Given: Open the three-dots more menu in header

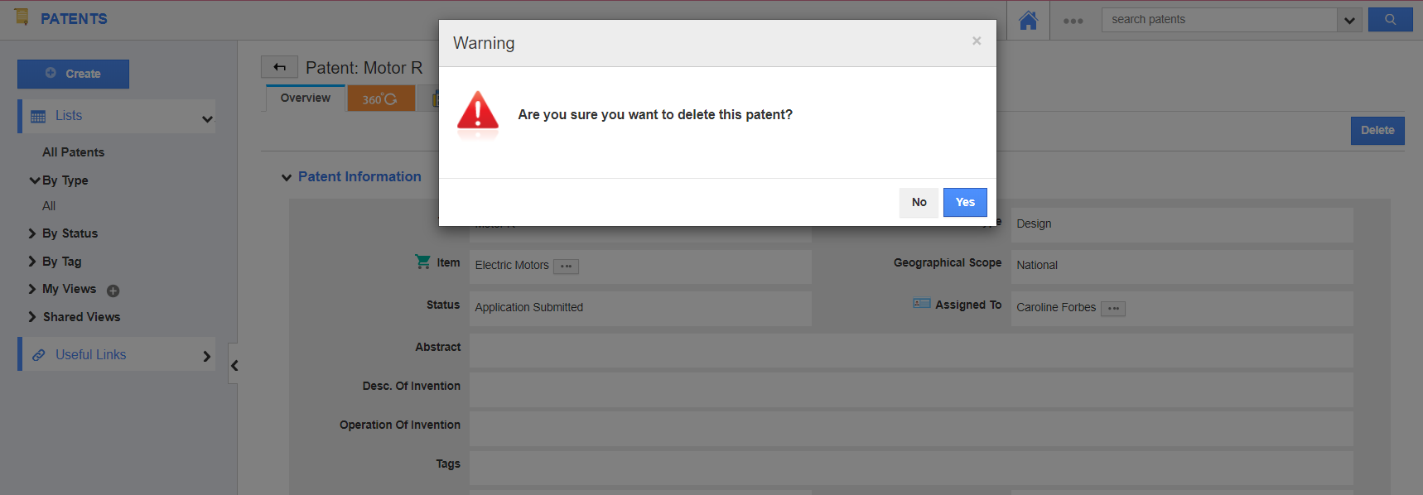Looking at the screenshot, I should point(1073,21).
